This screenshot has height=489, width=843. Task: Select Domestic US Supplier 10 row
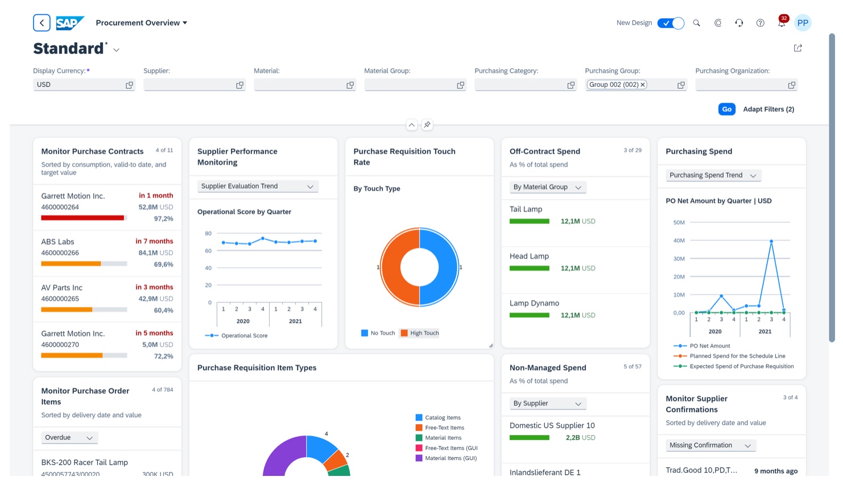tap(575, 439)
